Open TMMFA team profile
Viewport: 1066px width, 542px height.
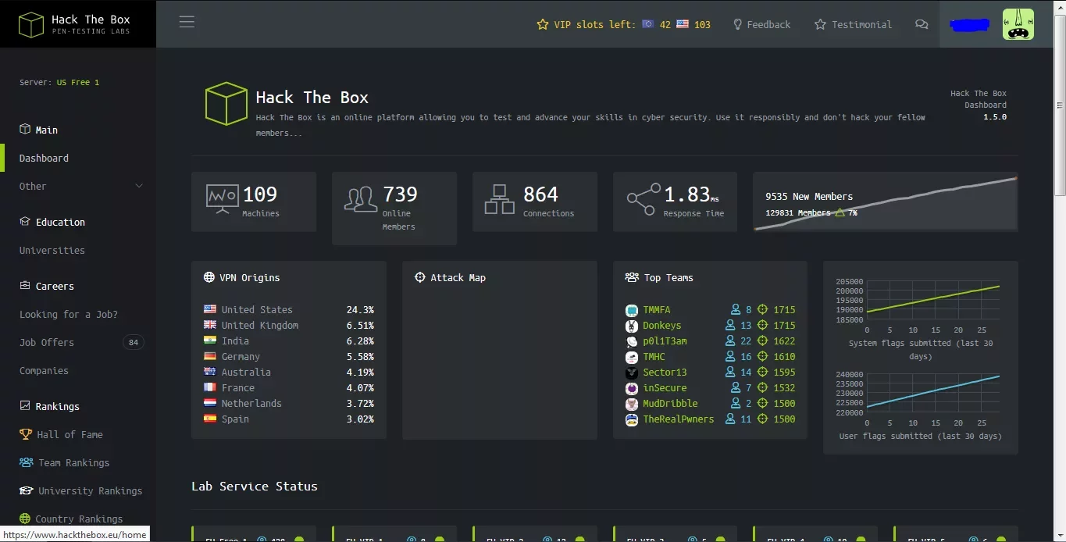(x=656, y=310)
